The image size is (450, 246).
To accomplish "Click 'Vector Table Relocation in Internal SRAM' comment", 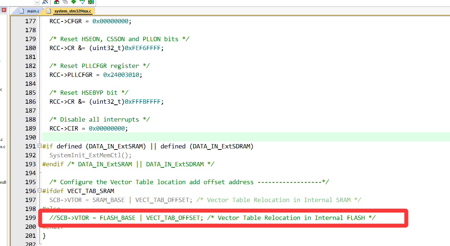I will coord(279,200).
